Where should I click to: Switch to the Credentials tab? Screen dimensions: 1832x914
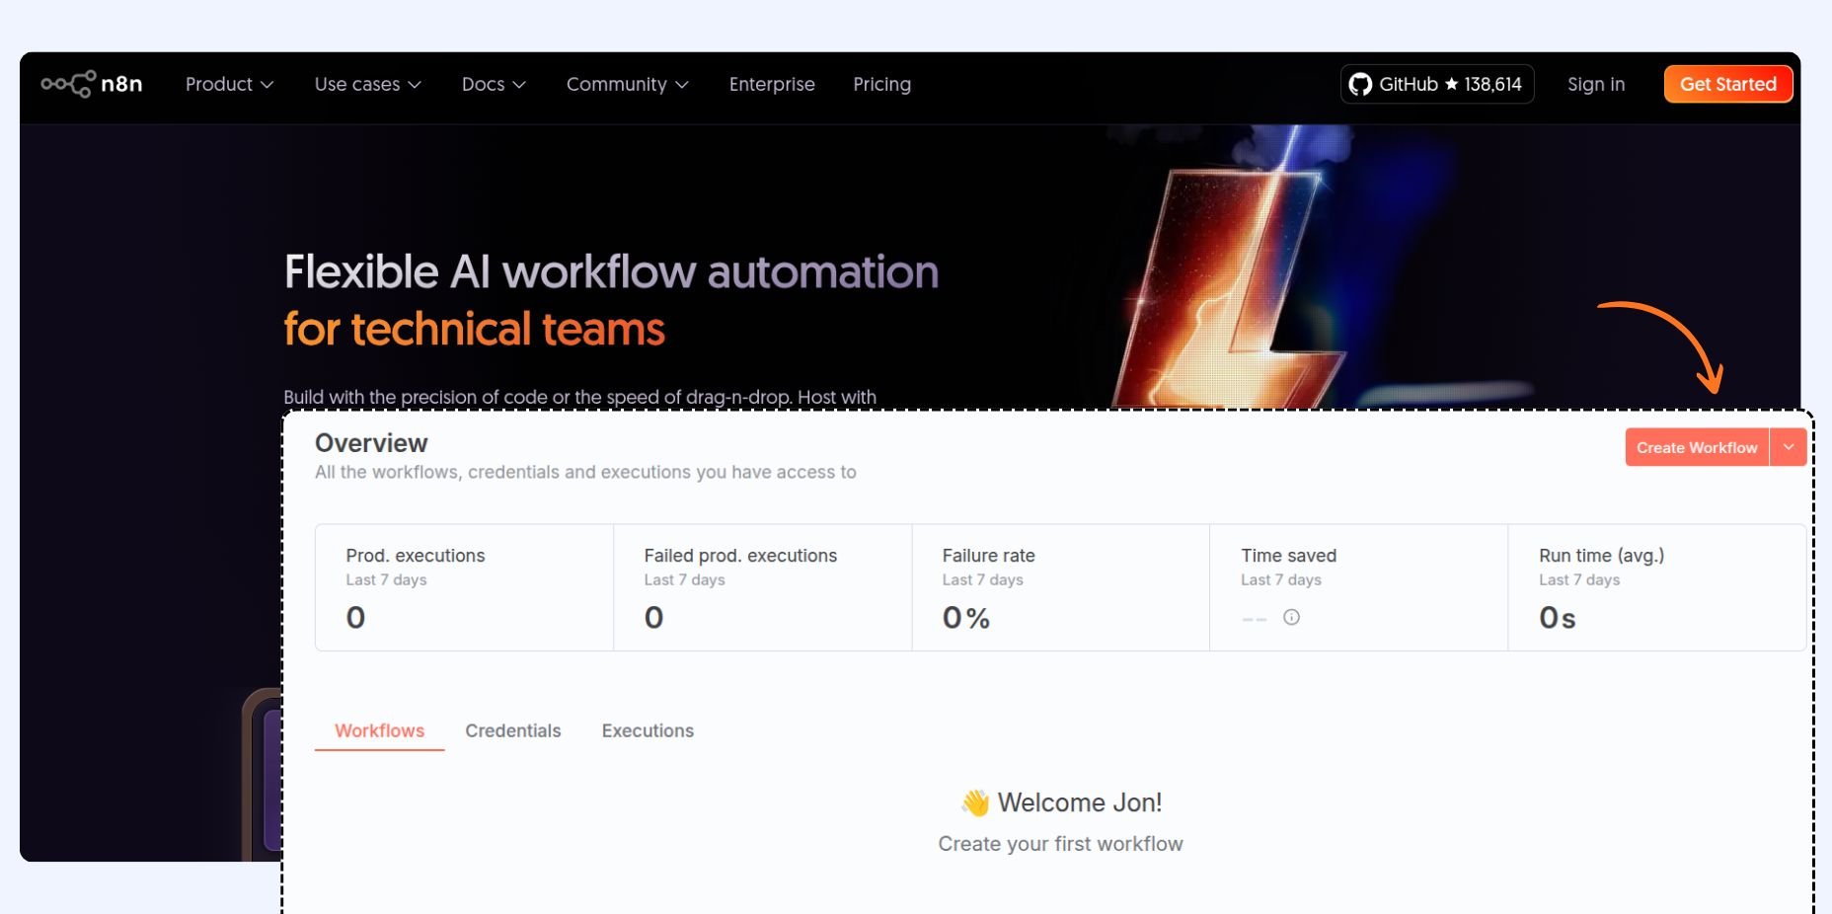click(512, 731)
